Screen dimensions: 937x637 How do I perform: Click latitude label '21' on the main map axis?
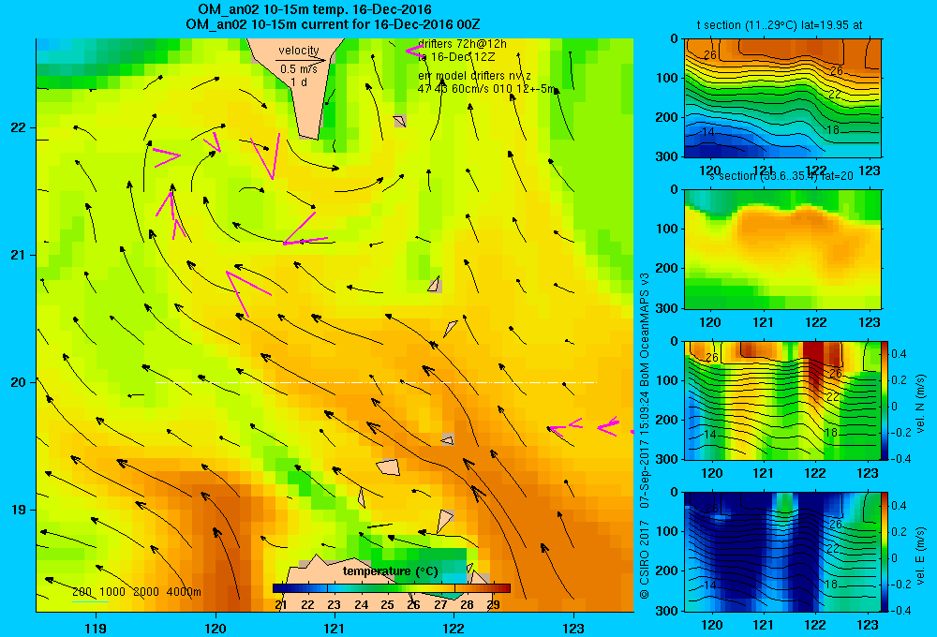coord(18,255)
